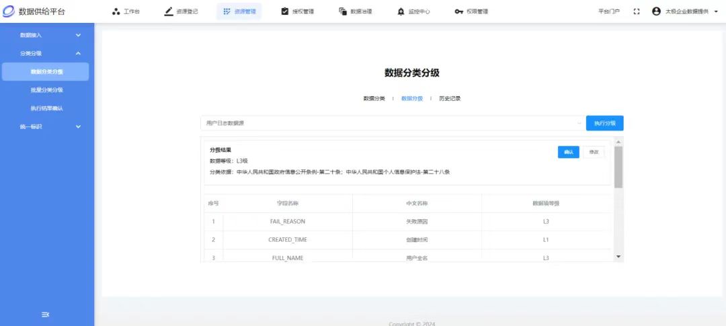Click the 数据项等级 column header
This screenshot has width=726, height=326.
[547, 203]
